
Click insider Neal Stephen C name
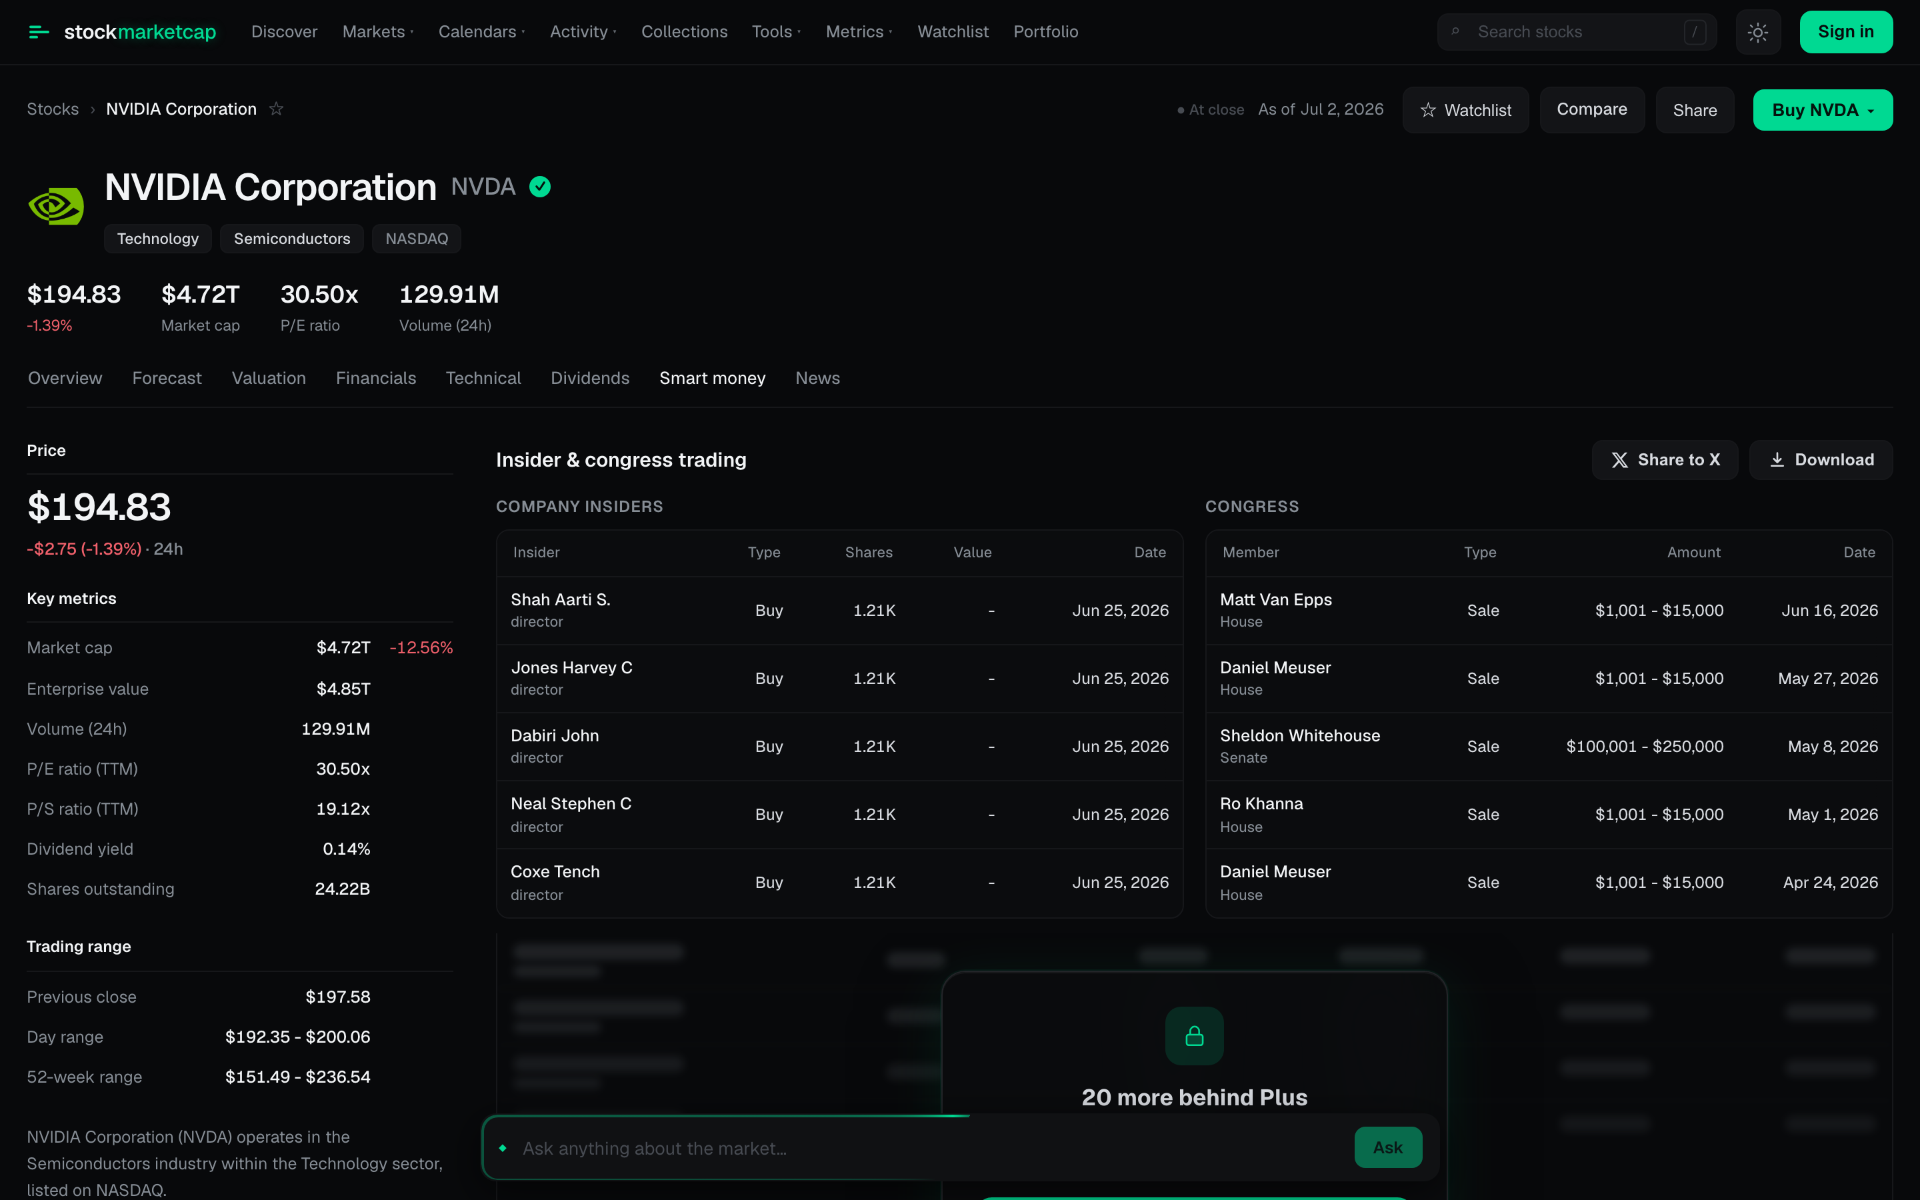(571, 804)
